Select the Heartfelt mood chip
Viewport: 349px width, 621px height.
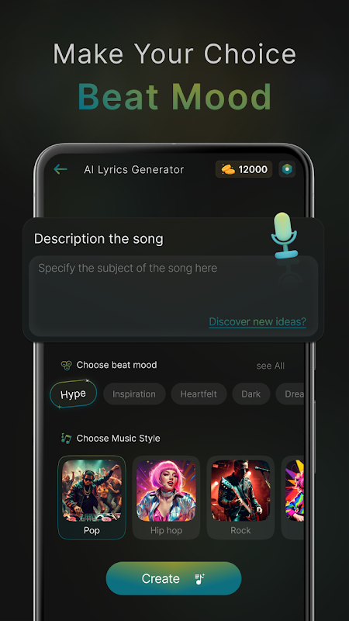[199, 394]
